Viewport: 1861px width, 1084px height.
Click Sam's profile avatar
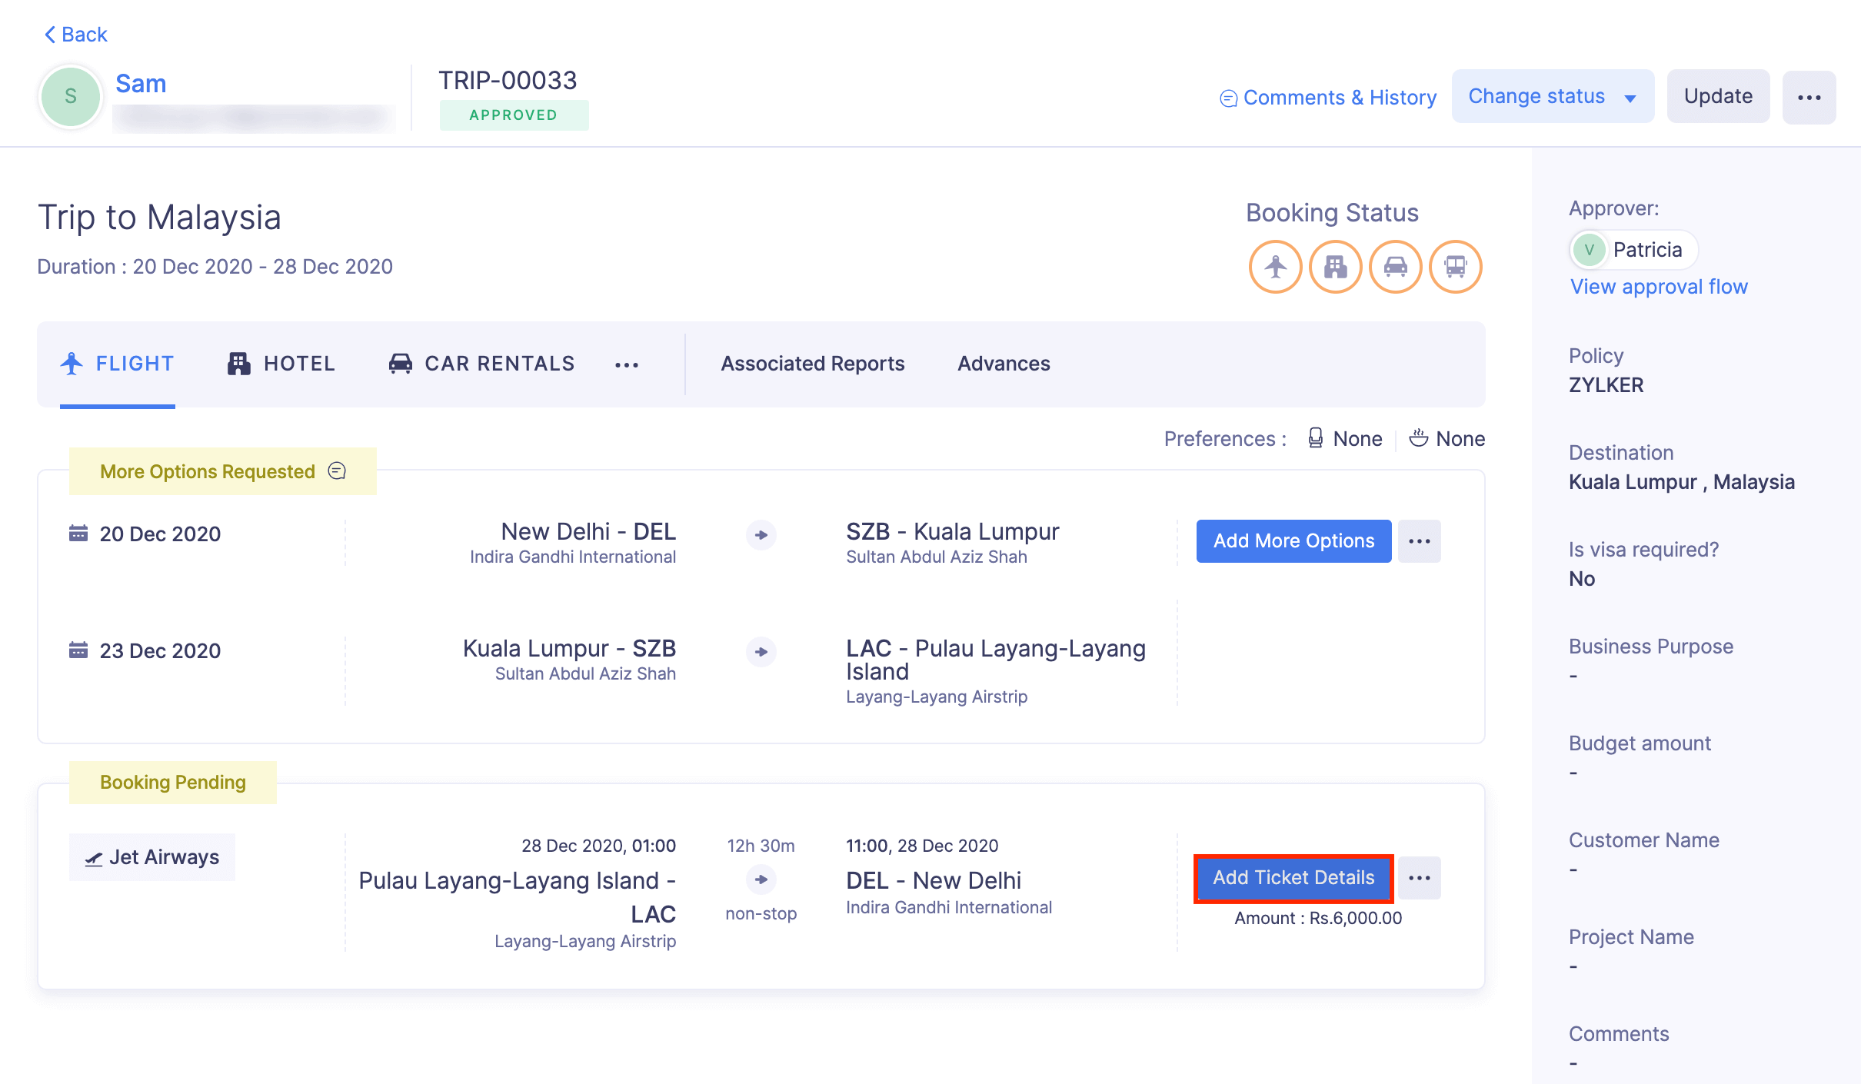click(x=70, y=95)
